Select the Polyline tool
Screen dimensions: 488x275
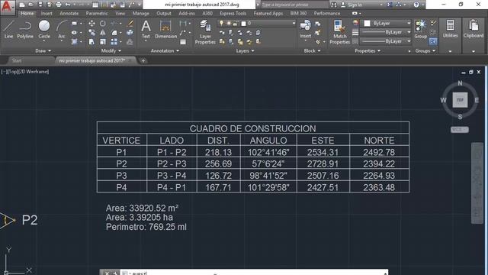point(25,30)
